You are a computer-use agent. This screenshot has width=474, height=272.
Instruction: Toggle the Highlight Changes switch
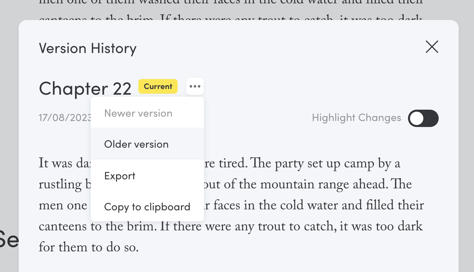423,118
